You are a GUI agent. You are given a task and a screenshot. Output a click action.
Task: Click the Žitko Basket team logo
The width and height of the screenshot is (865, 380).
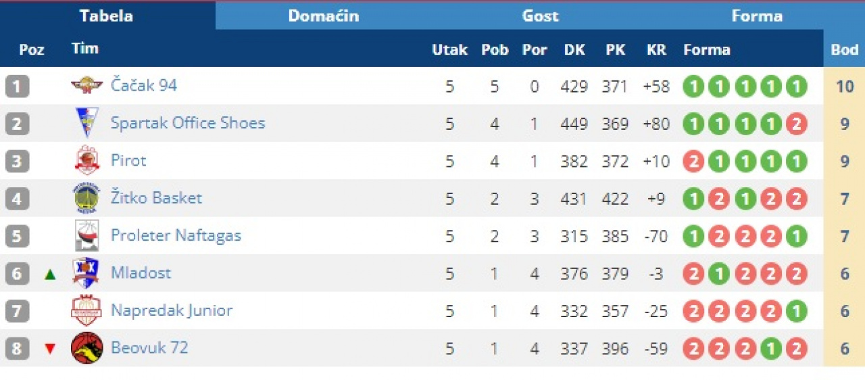[86, 198]
